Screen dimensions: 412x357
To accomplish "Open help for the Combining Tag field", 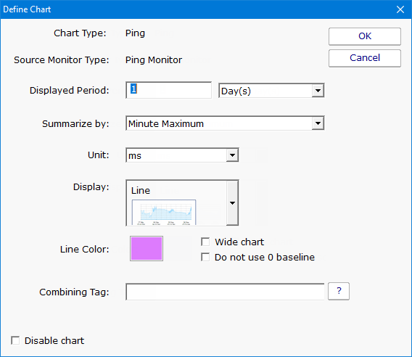I will click(x=339, y=291).
